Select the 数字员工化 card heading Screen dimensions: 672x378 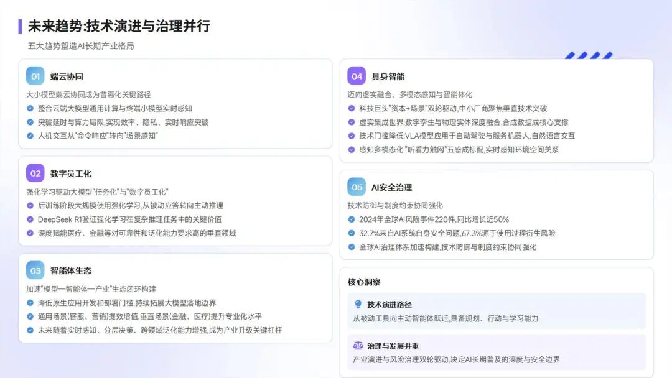point(71,173)
